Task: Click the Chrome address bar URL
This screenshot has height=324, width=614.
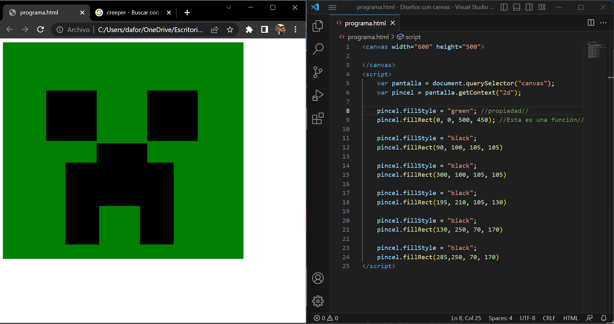Action: click(x=150, y=30)
